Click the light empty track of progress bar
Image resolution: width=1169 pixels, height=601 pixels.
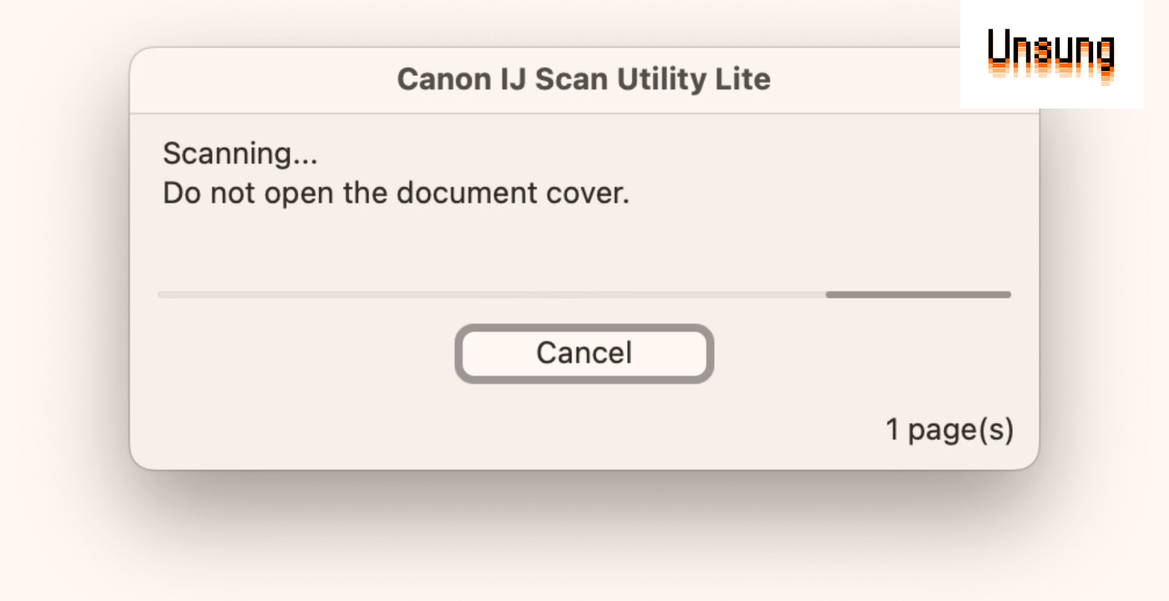(x=491, y=295)
